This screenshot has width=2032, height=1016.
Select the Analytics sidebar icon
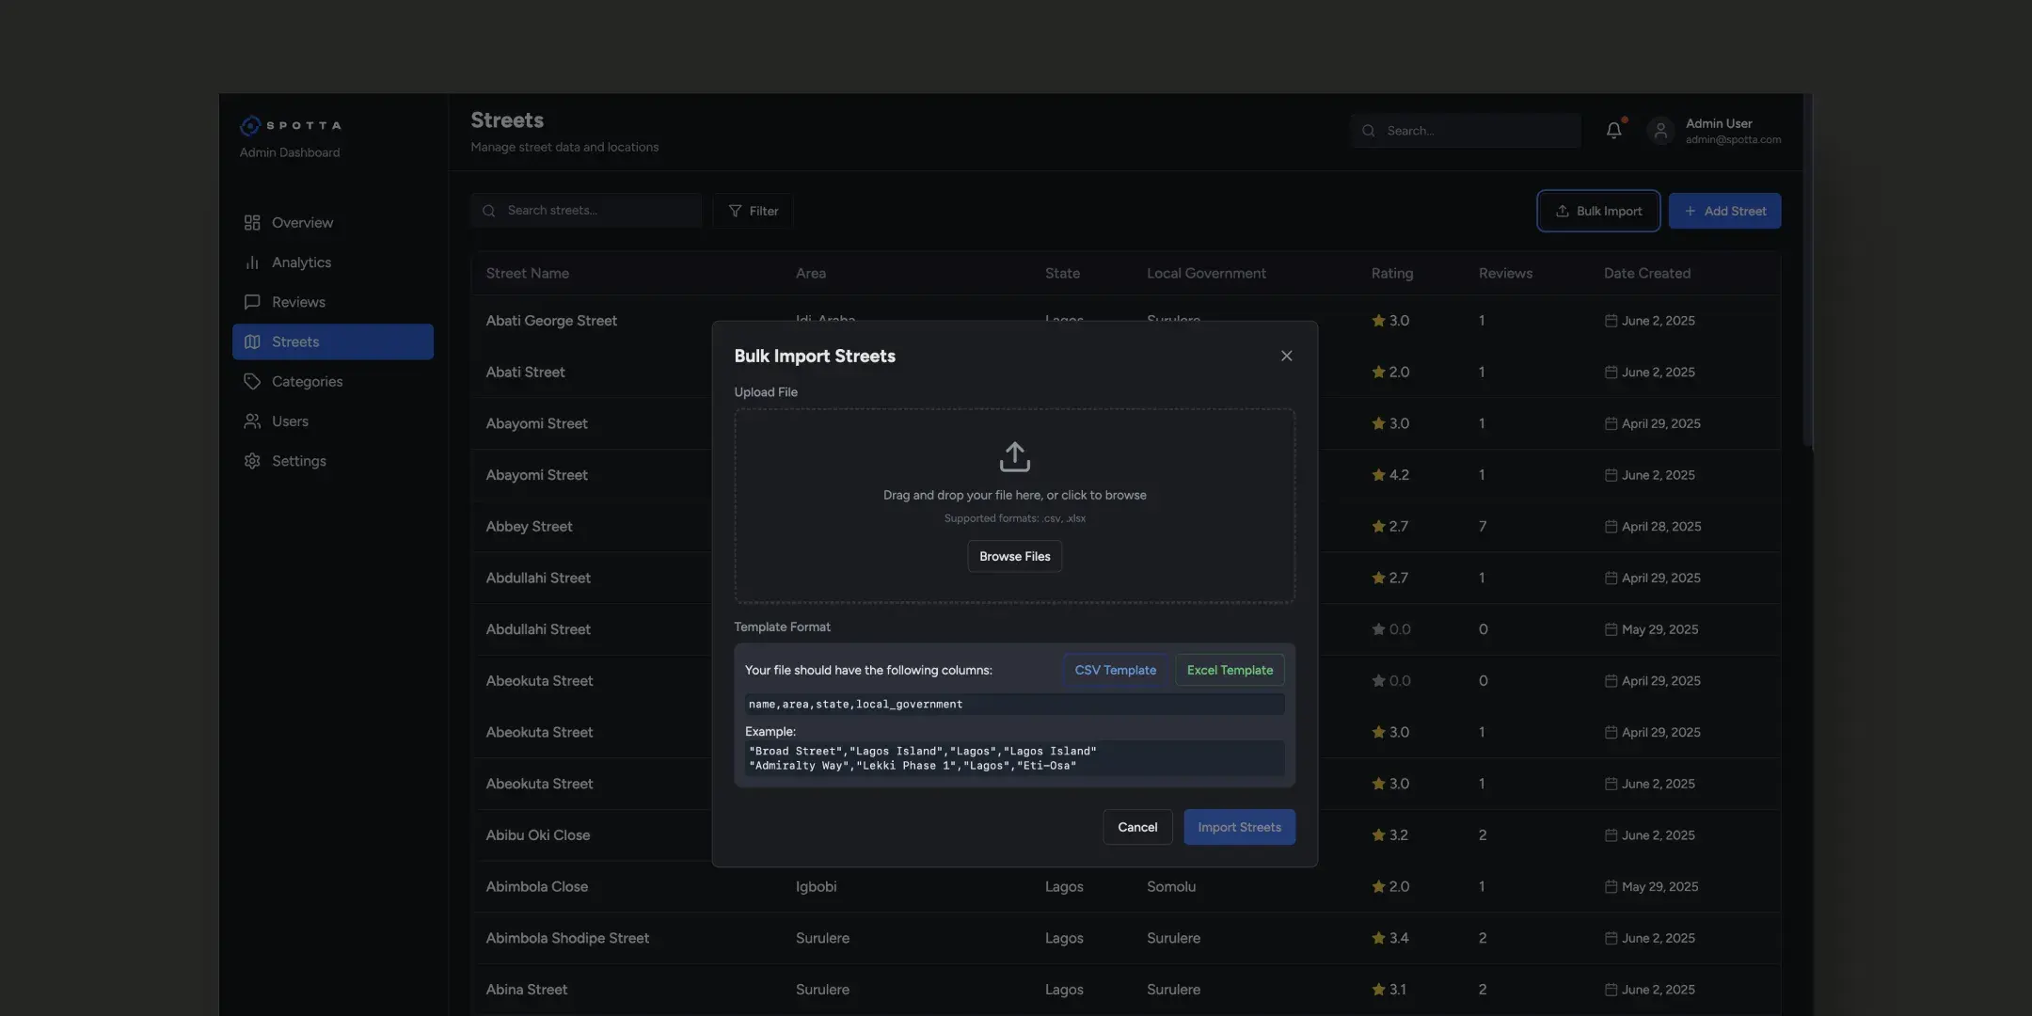251,262
